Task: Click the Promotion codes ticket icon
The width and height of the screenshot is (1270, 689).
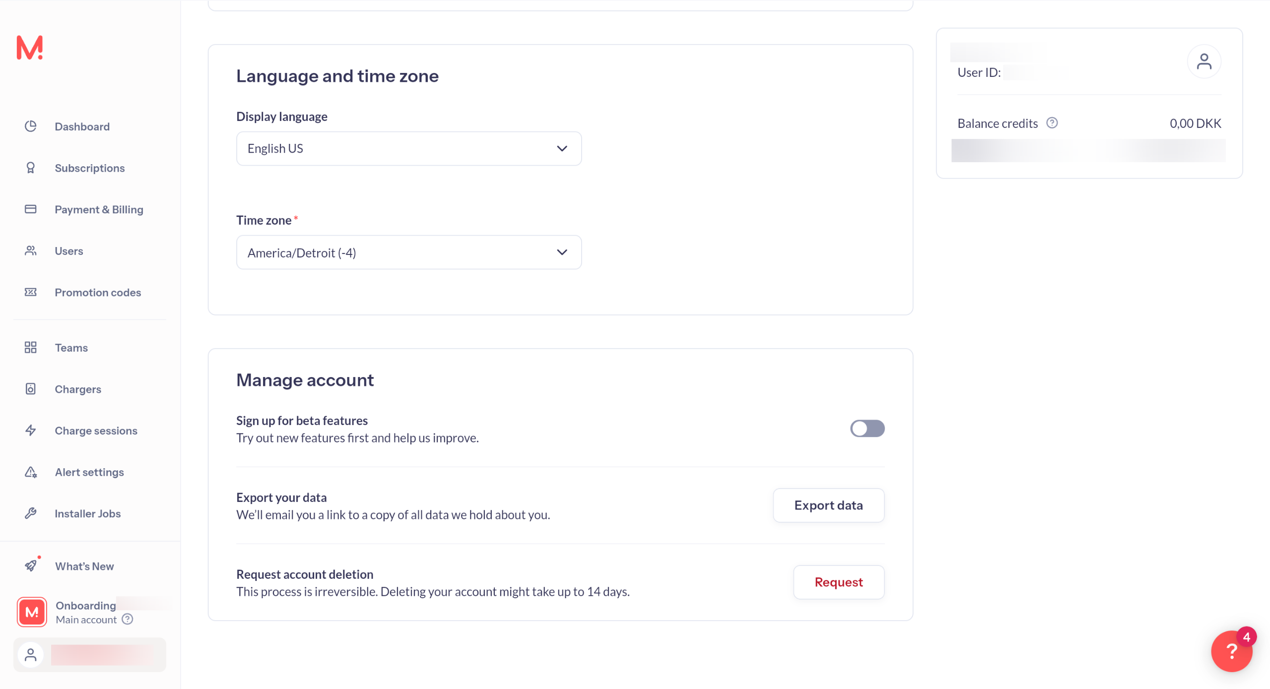Action: (x=31, y=292)
